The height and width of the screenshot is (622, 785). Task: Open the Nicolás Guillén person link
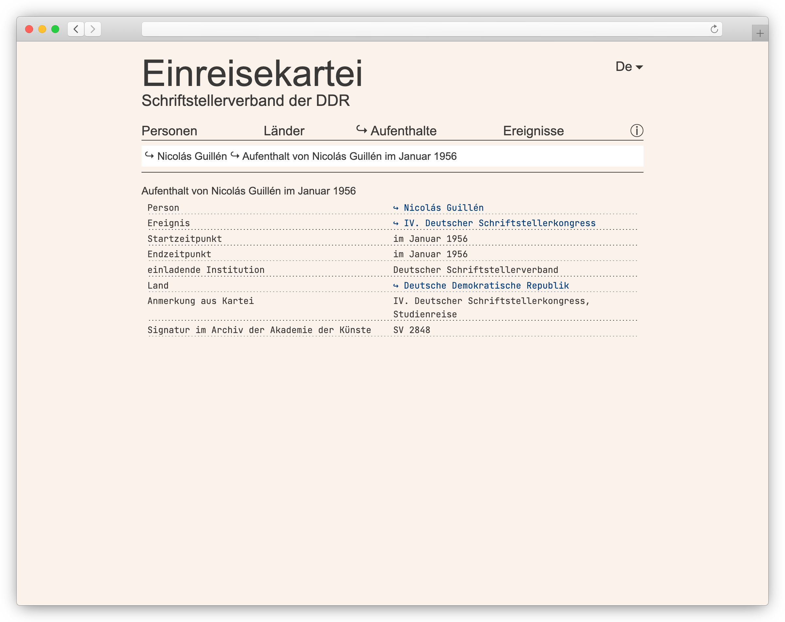(443, 208)
